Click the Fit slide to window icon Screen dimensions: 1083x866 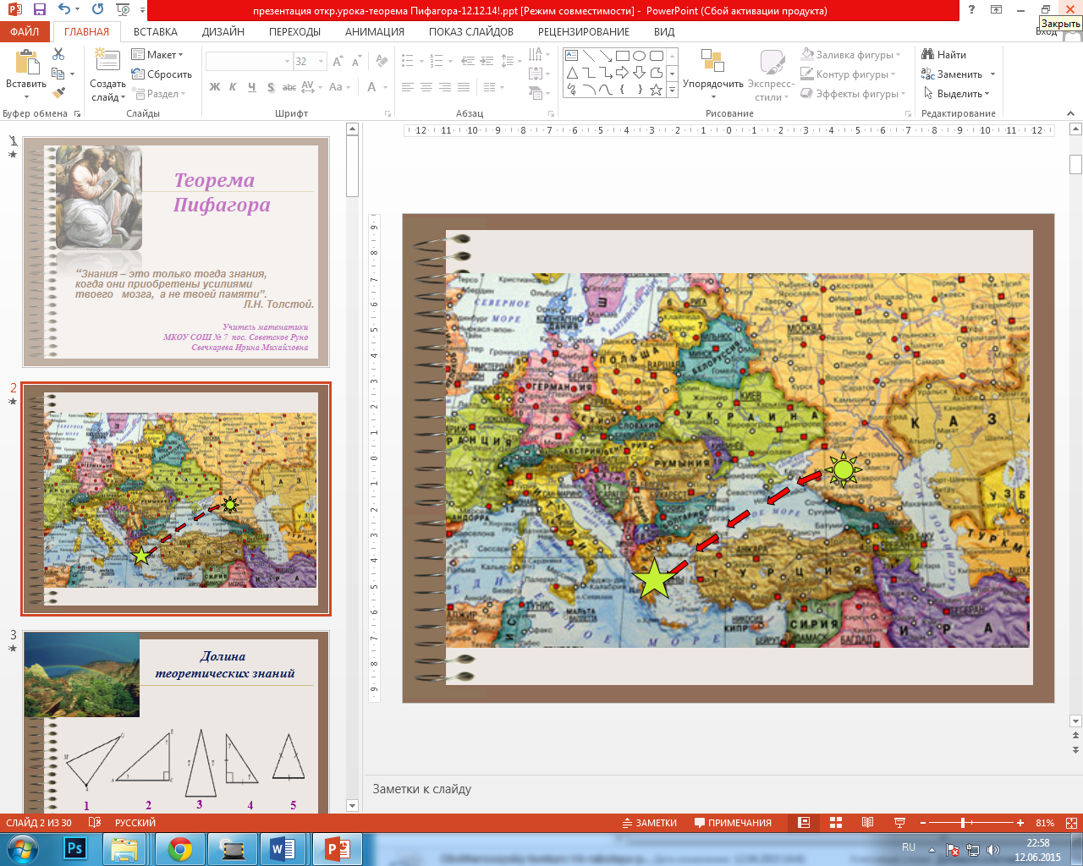pyautogui.click(x=1073, y=823)
